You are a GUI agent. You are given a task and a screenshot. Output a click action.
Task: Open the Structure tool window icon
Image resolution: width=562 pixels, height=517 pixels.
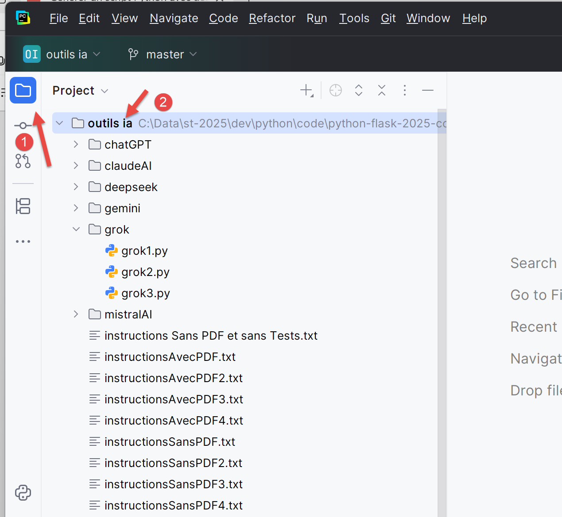click(23, 206)
